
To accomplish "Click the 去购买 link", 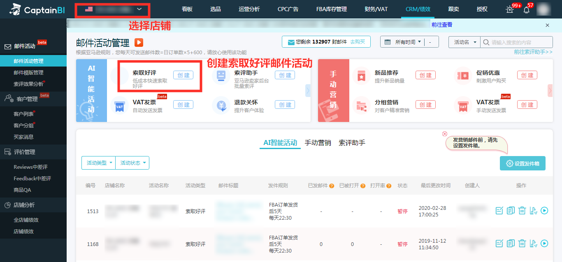I will point(358,42).
